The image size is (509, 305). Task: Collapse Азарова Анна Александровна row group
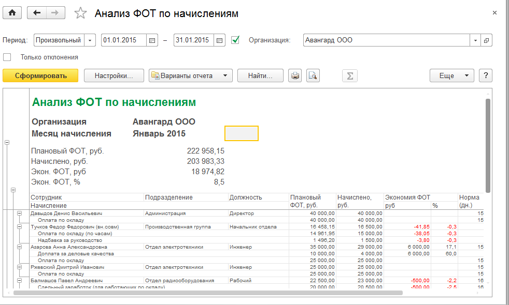[20, 247]
